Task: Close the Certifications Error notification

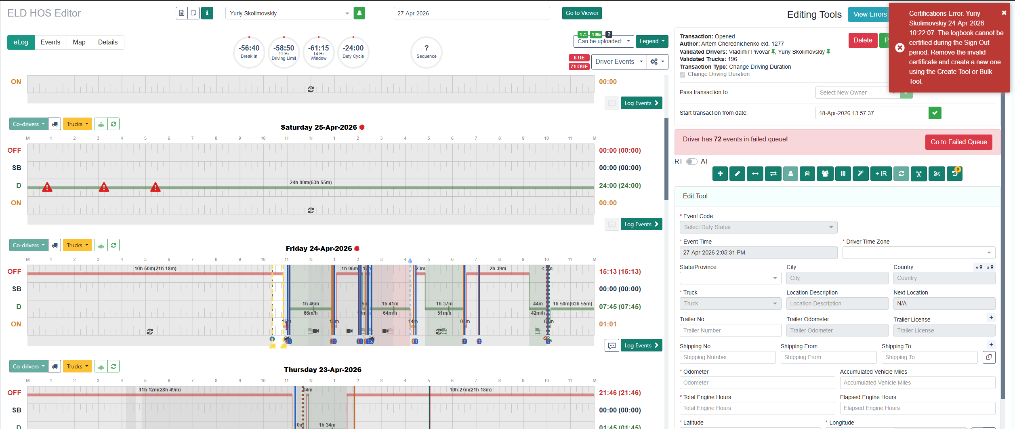Action: [x=1004, y=13]
